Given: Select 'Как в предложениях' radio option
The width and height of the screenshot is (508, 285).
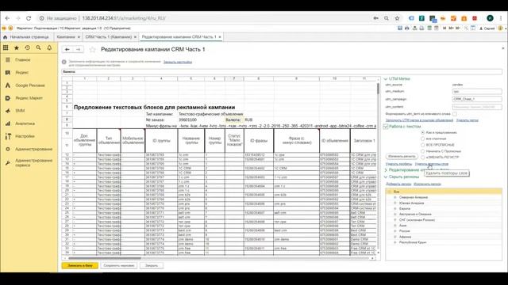Looking at the screenshot, I should coord(423,132).
